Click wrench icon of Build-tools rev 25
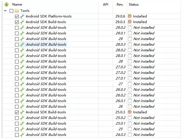 coord(22,129)
